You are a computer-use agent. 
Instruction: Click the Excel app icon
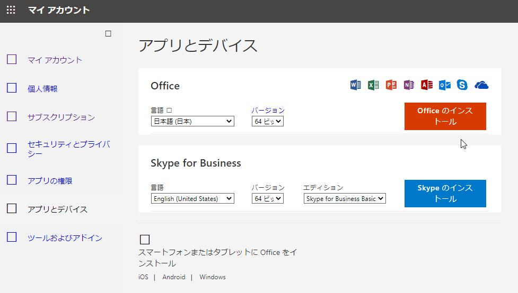tap(373, 85)
